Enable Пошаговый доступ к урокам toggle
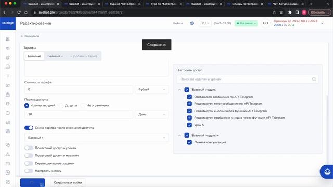Viewport: 333px width, 187px height. (x=29, y=148)
